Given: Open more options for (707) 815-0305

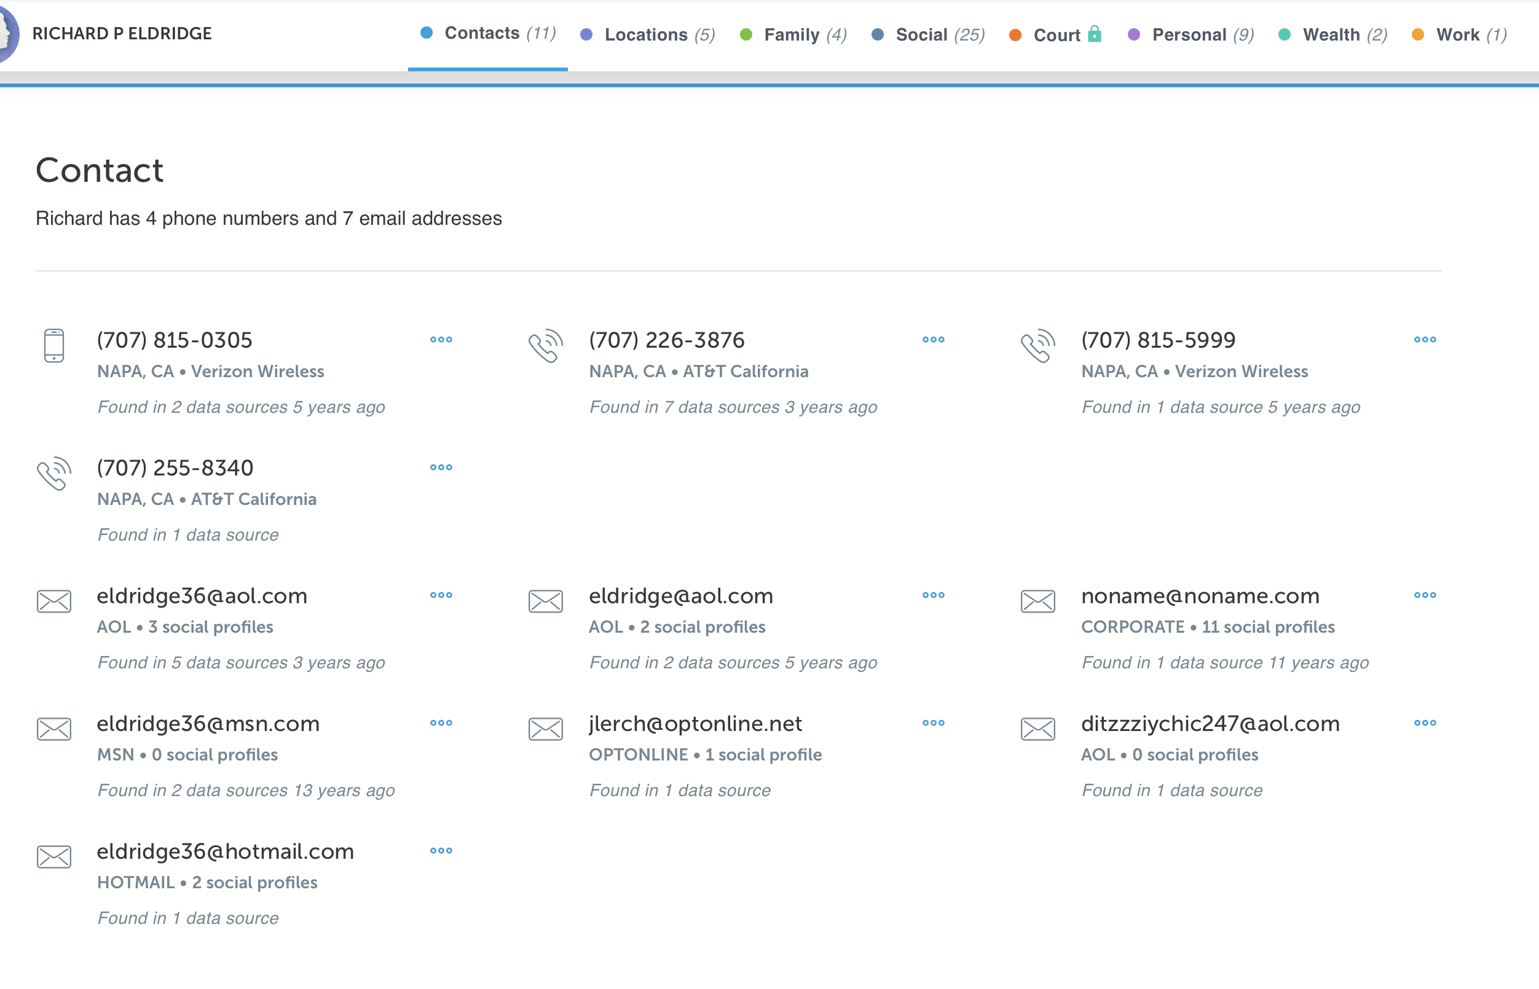Looking at the screenshot, I should tap(441, 339).
